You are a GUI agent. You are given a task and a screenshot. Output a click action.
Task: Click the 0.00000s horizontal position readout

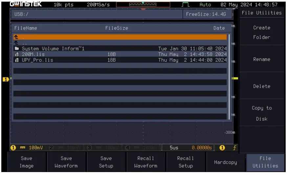(202, 147)
